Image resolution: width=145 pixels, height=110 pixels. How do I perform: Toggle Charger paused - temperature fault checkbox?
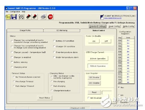pyautogui.click(x=12, y=52)
